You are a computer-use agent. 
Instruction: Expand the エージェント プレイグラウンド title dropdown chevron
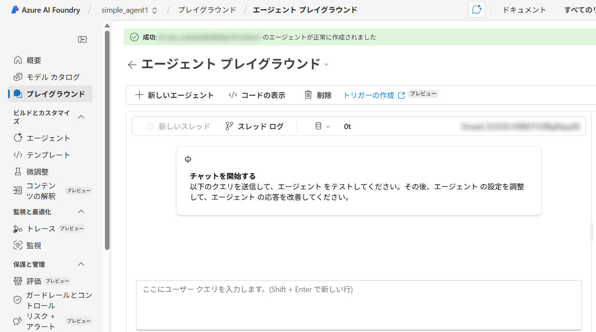tap(326, 65)
